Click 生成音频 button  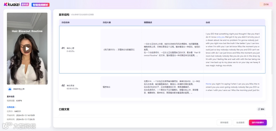coord(240,123)
